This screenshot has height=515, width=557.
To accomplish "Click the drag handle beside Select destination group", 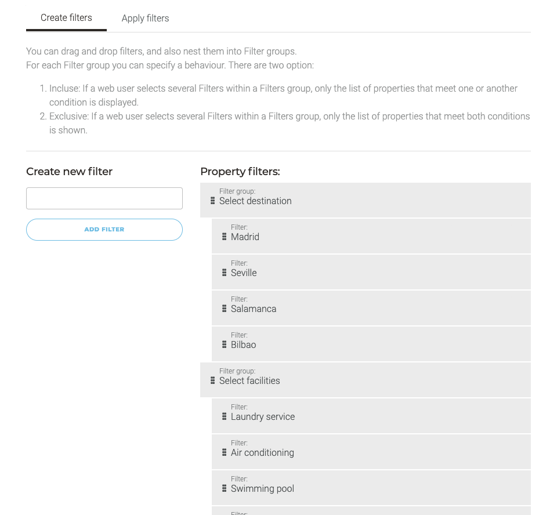I will click(x=212, y=200).
